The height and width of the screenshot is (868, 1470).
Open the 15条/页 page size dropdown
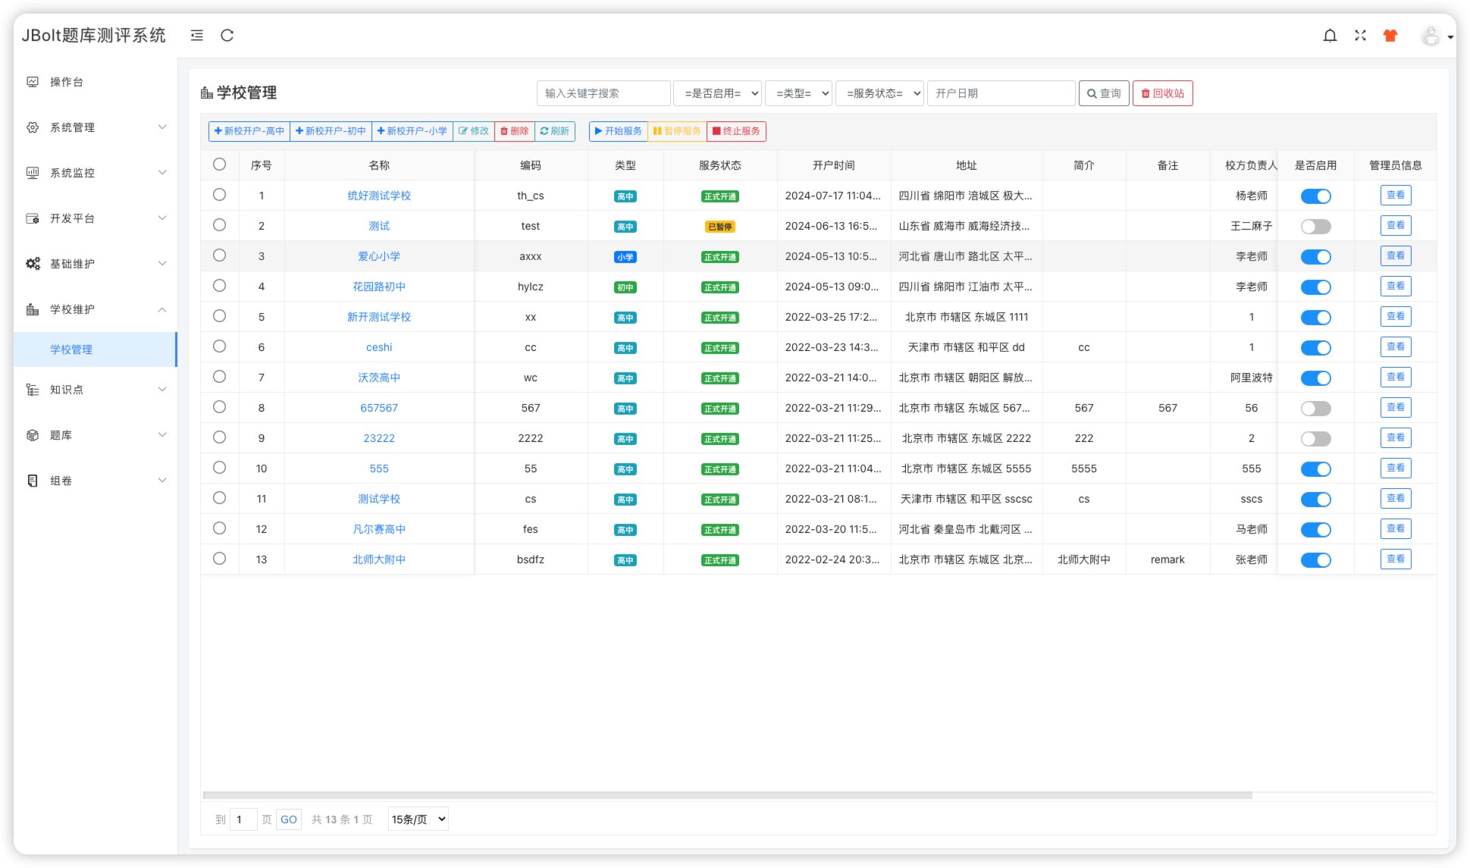[x=418, y=819]
